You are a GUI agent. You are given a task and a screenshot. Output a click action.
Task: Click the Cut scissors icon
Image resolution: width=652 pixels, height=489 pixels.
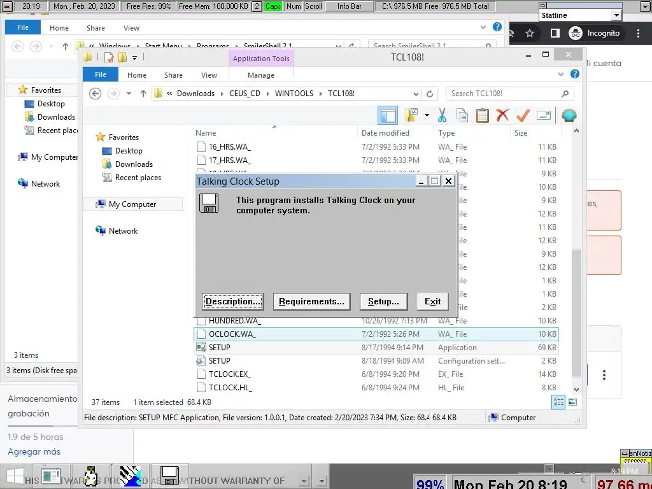click(442, 115)
